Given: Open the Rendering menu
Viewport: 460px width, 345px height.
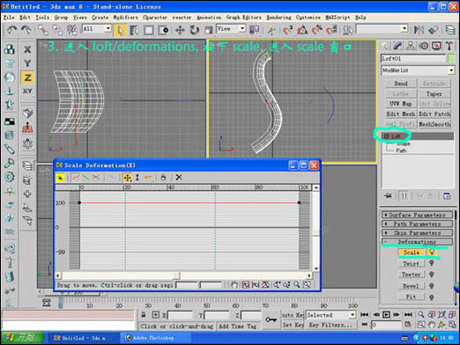Looking at the screenshot, I should 278,18.
